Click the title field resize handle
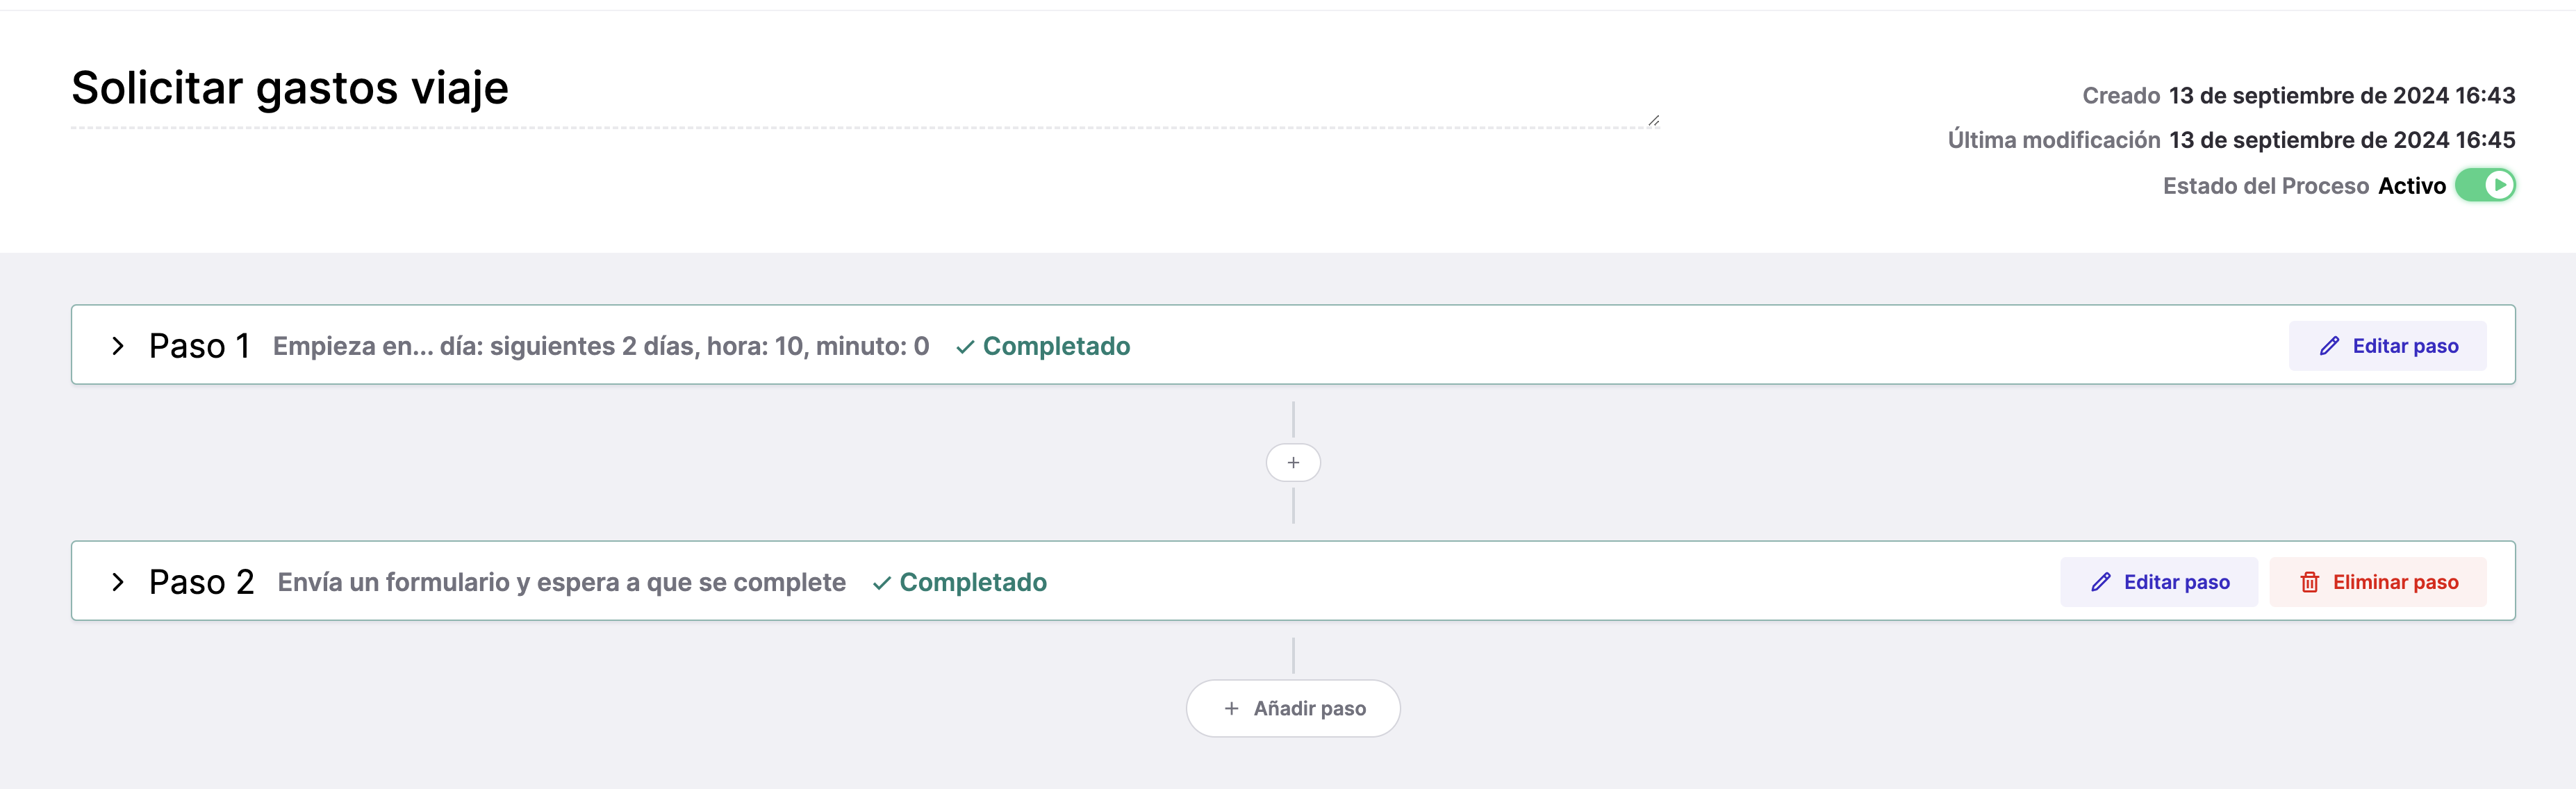Image resolution: width=2576 pixels, height=789 pixels. [1653, 121]
